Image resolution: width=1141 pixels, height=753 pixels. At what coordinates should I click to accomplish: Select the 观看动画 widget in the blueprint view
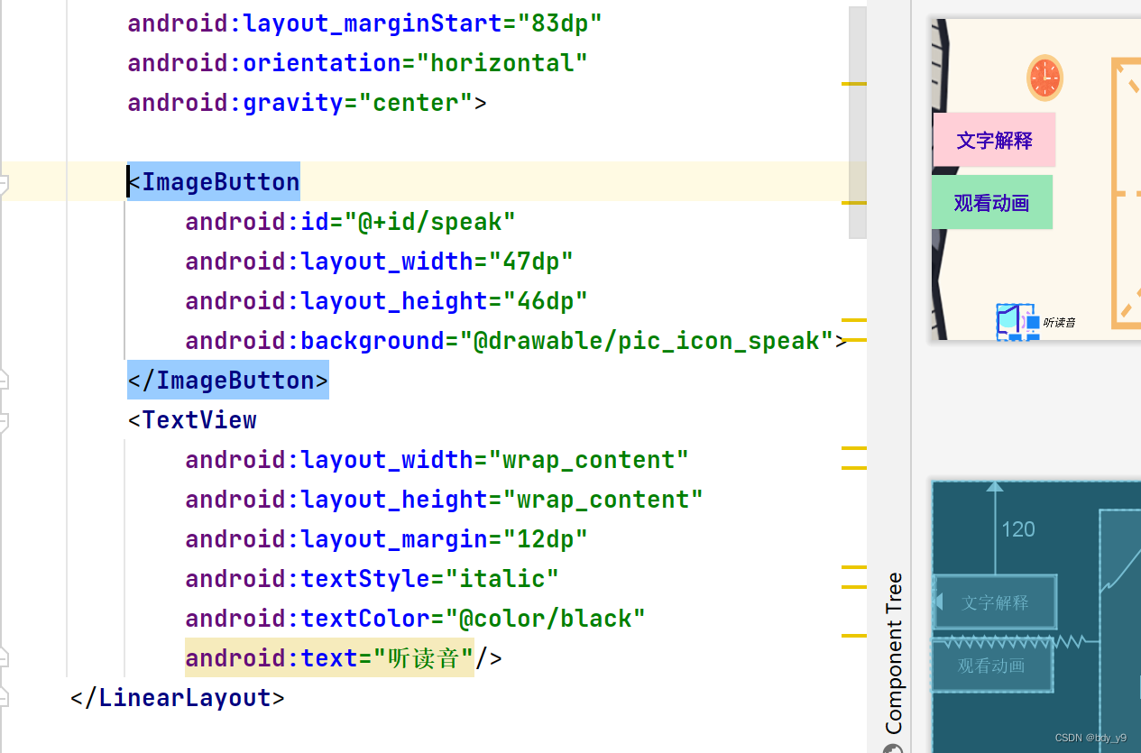tap(991, 665)
